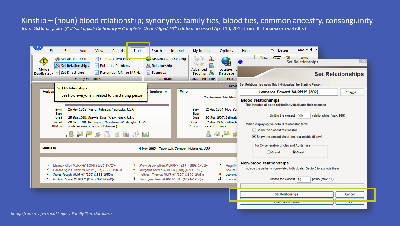Select child Honora Agnes Butler MURPHY [206]
The height and width of the screenshot is (226, 400).
click(x=88, y=170)
